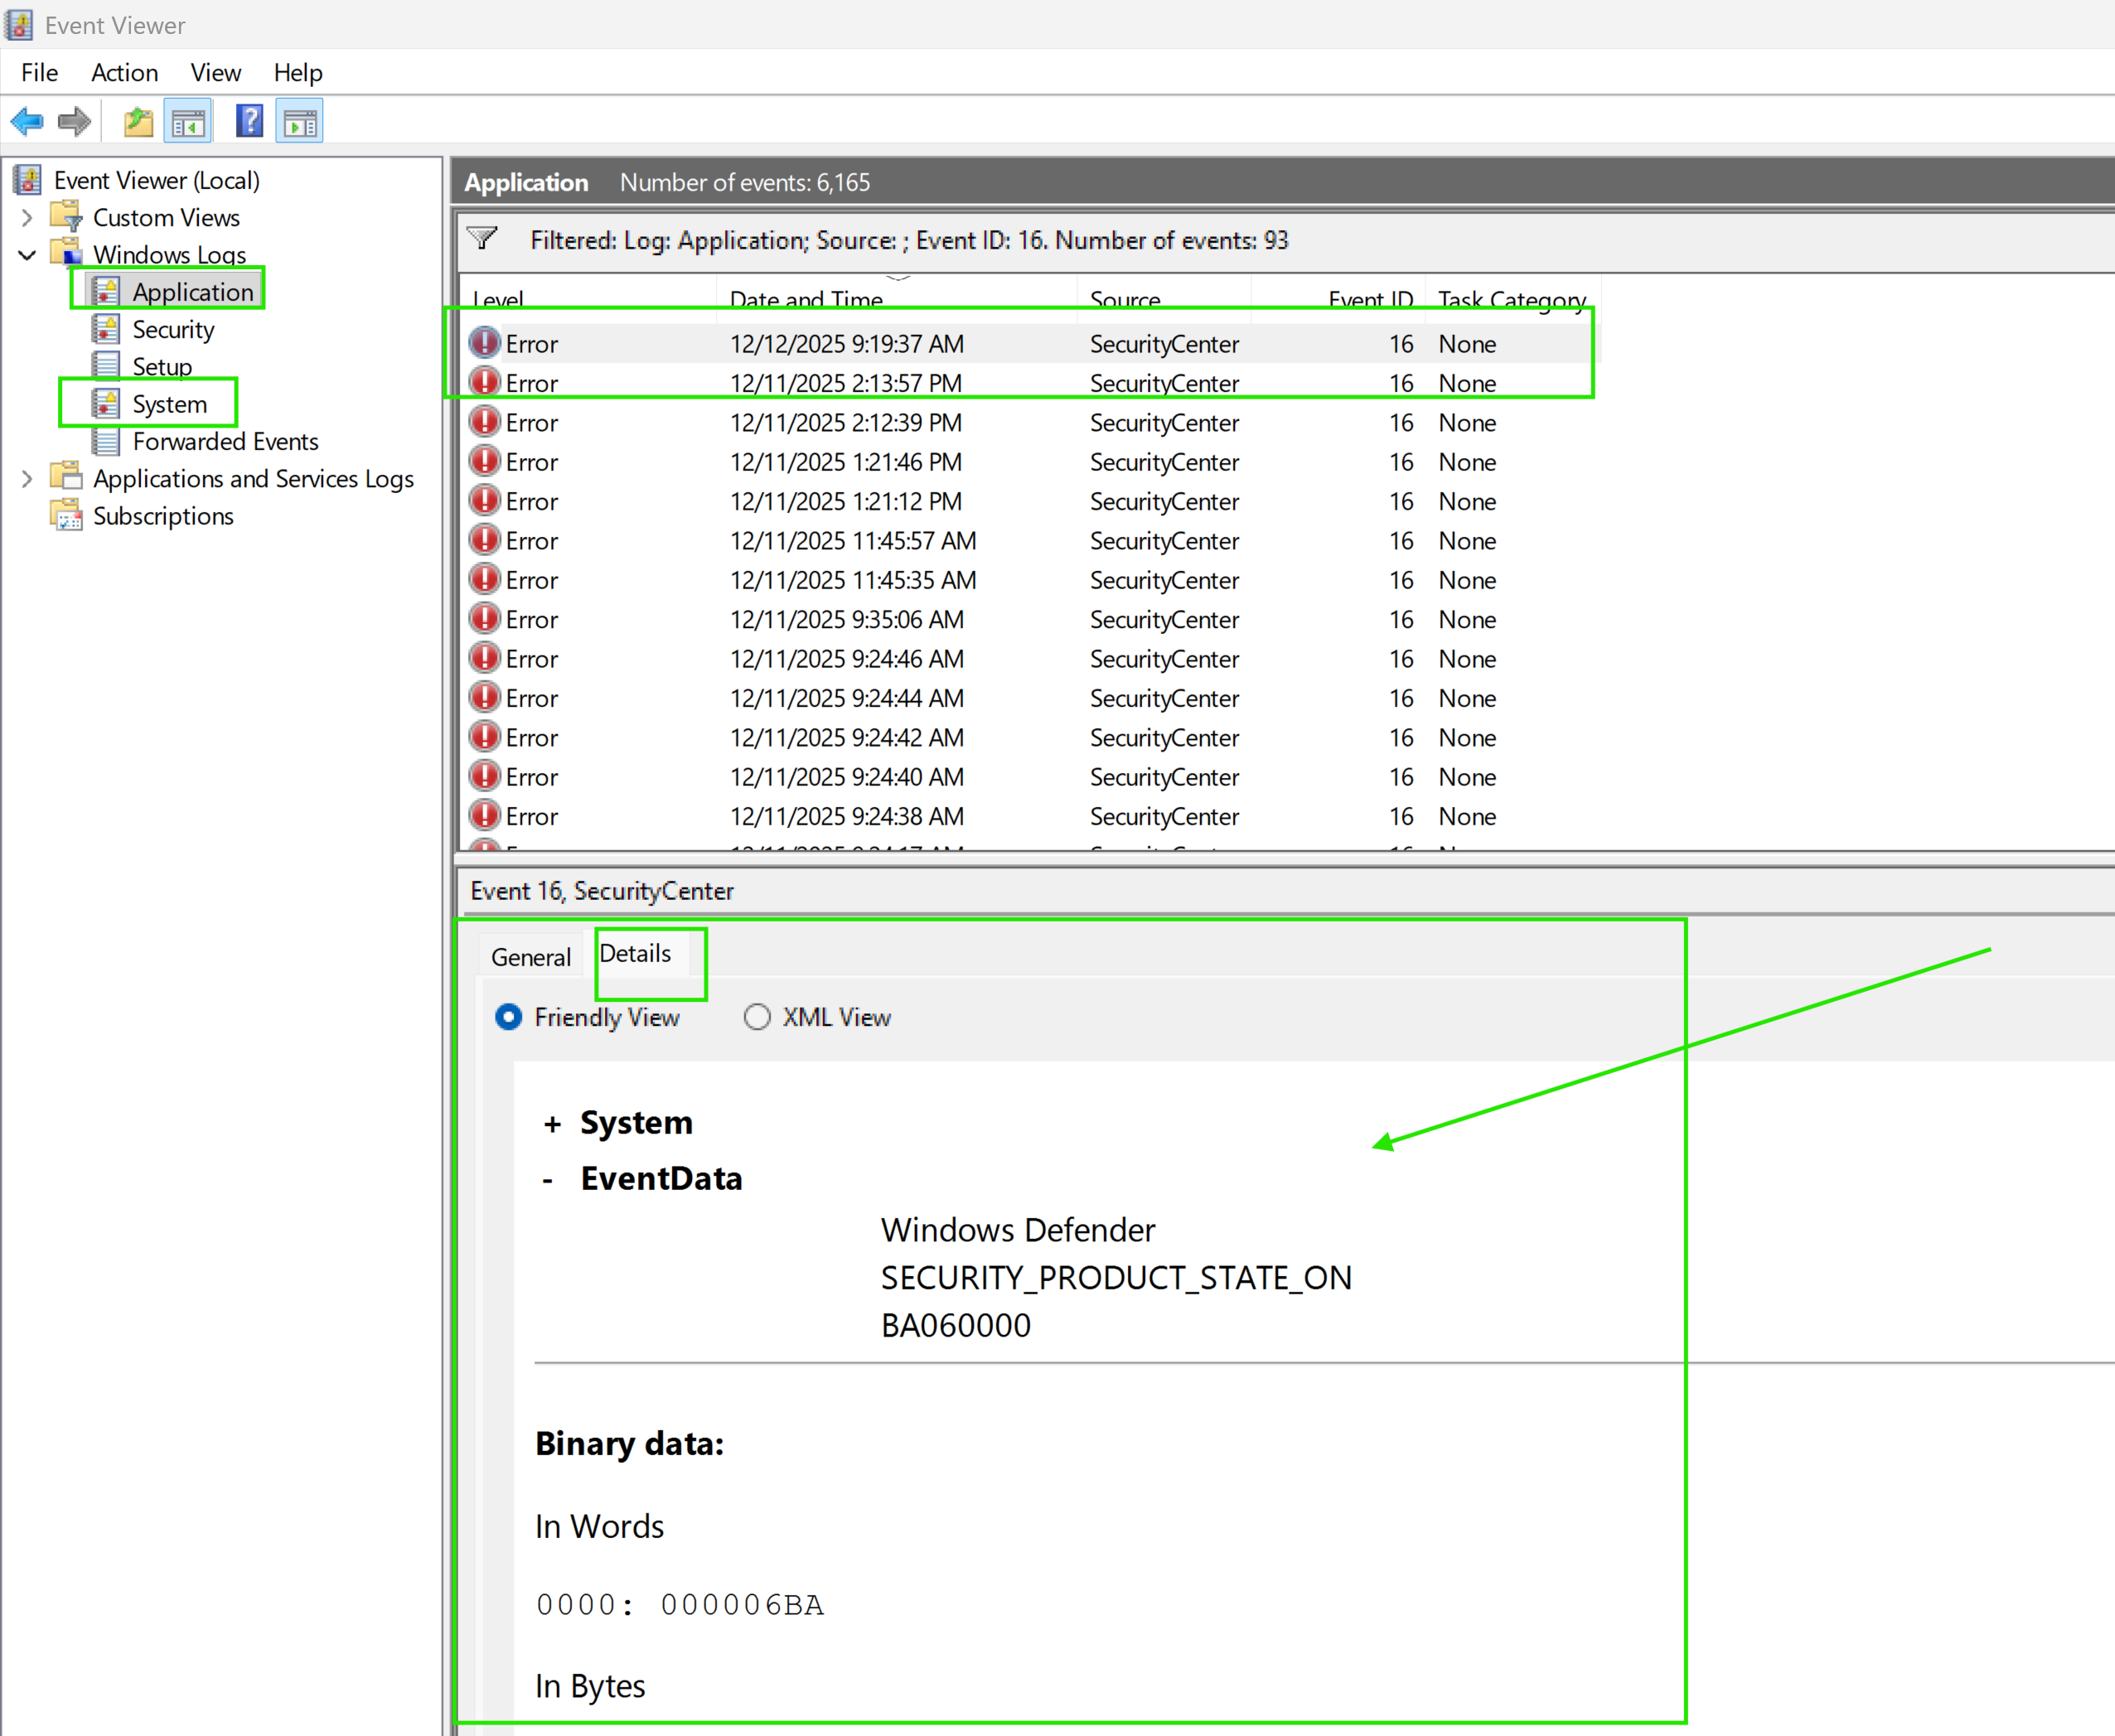Expand the Custom Views tree node
Image resolution: width=2115 pixels, height=1736 pixels.
pyautogui.click(x=27, y=218)
